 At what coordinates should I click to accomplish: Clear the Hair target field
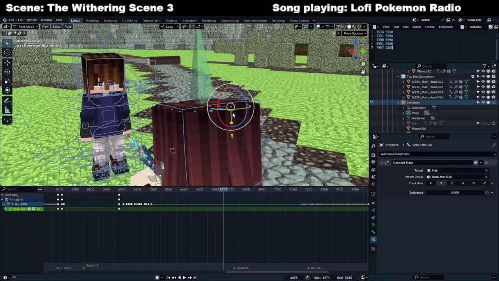coord(486,171)
